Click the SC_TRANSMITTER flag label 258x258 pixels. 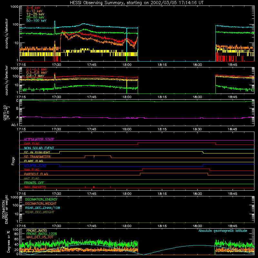[37, 157]
